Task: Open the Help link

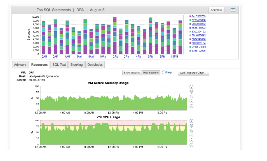Action: coord(169,72)
